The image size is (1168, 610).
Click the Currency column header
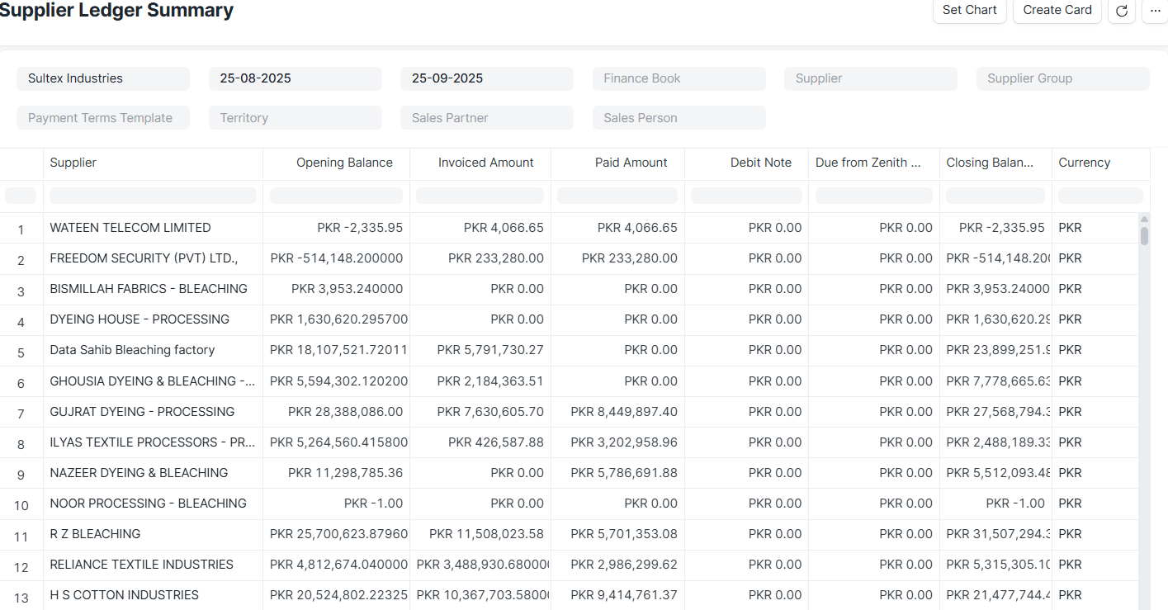[x=1101, y=163]
